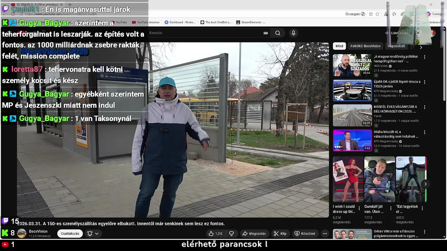Open StreamElements bookmark
Screen dimensions: 447x251
251,22
